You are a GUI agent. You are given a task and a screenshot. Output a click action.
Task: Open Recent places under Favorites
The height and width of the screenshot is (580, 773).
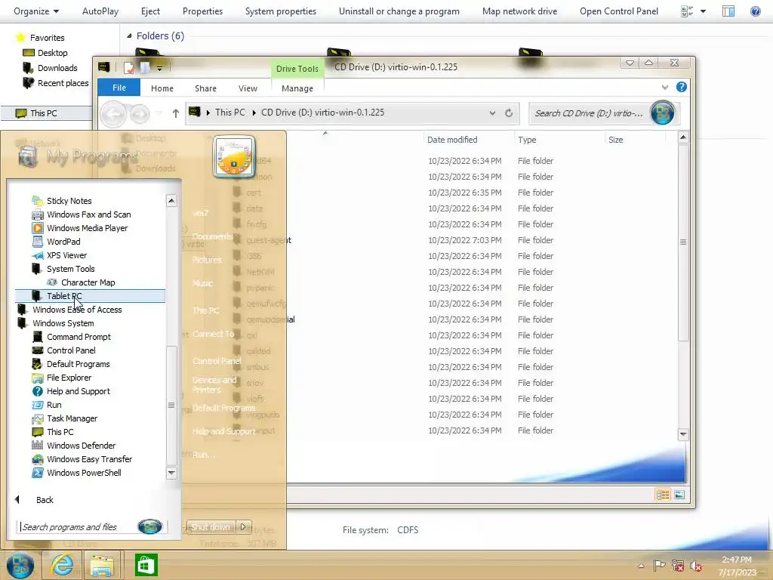coord(63,83)
